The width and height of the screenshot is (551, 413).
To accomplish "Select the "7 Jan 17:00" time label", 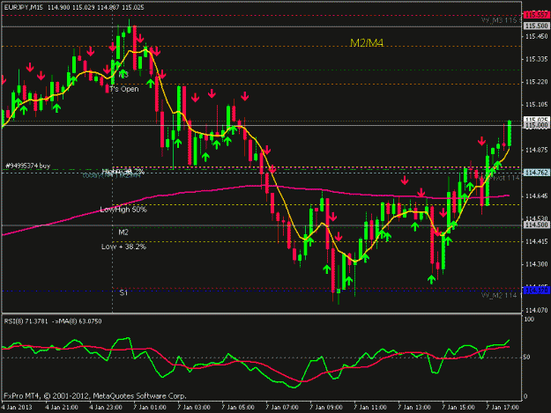I will click(503, 408).
